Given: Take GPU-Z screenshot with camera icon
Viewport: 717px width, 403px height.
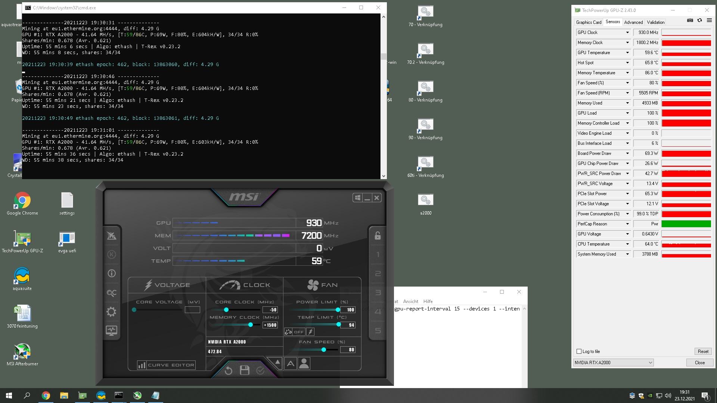Looking at the screenshot, I should coord(690,21).
